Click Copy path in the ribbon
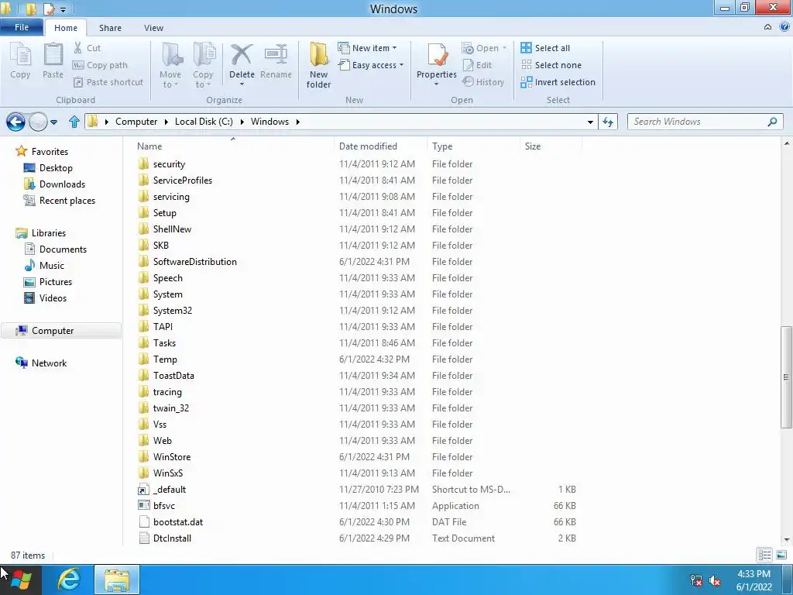 click(x=100, y=65)
